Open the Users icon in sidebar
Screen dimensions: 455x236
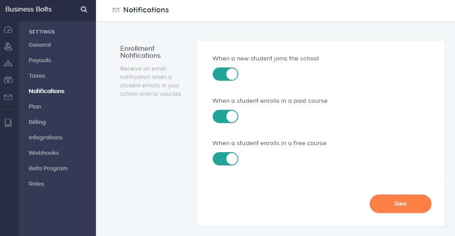click(8, 46)
